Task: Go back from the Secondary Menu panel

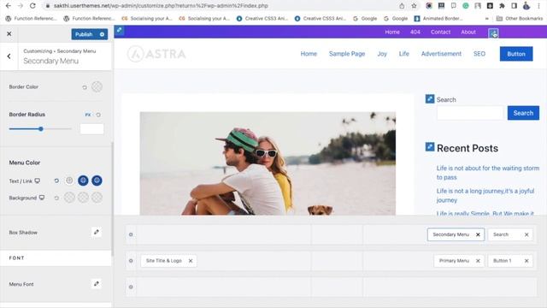Action: pos(9,56)
